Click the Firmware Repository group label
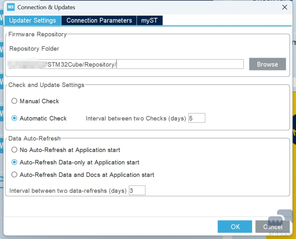This screenshot has height=239, width=296. tap(37, 34)
